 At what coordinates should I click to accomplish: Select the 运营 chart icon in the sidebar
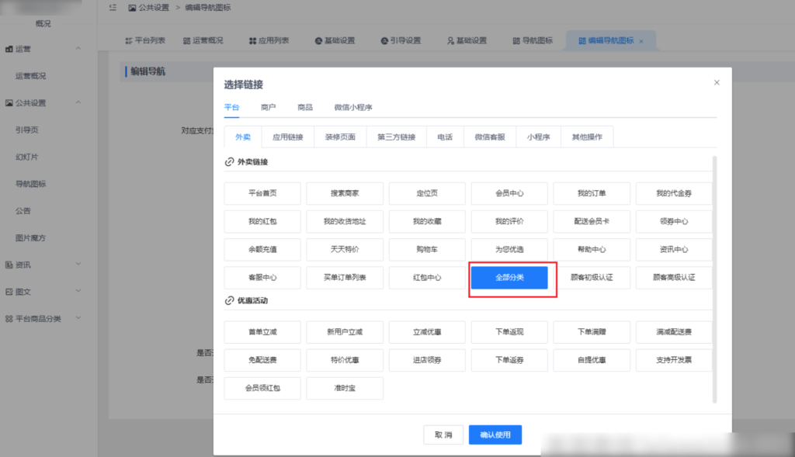[x=9, y=48]
